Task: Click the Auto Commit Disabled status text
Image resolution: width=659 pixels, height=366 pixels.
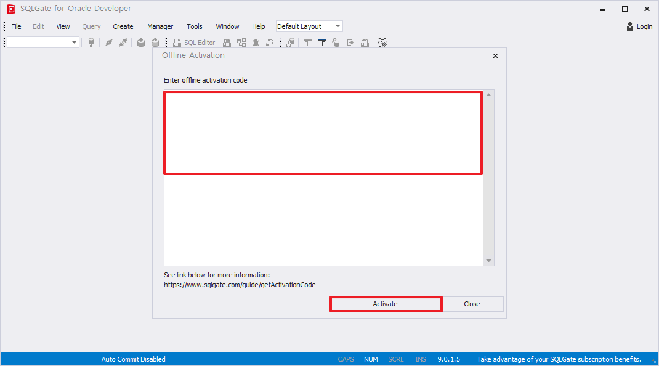Action: [133, 359]
